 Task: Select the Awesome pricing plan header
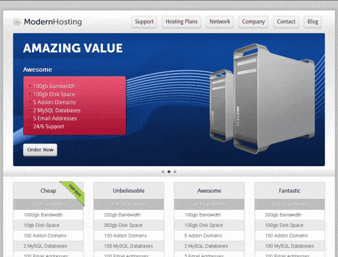(209, 191)
